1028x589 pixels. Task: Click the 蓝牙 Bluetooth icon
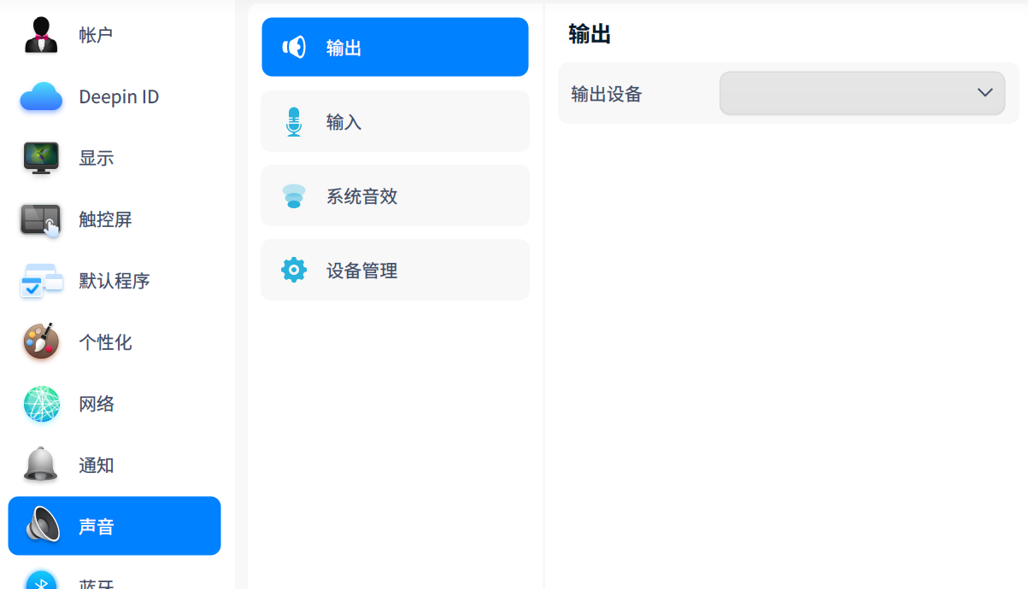tap(41, 580)
